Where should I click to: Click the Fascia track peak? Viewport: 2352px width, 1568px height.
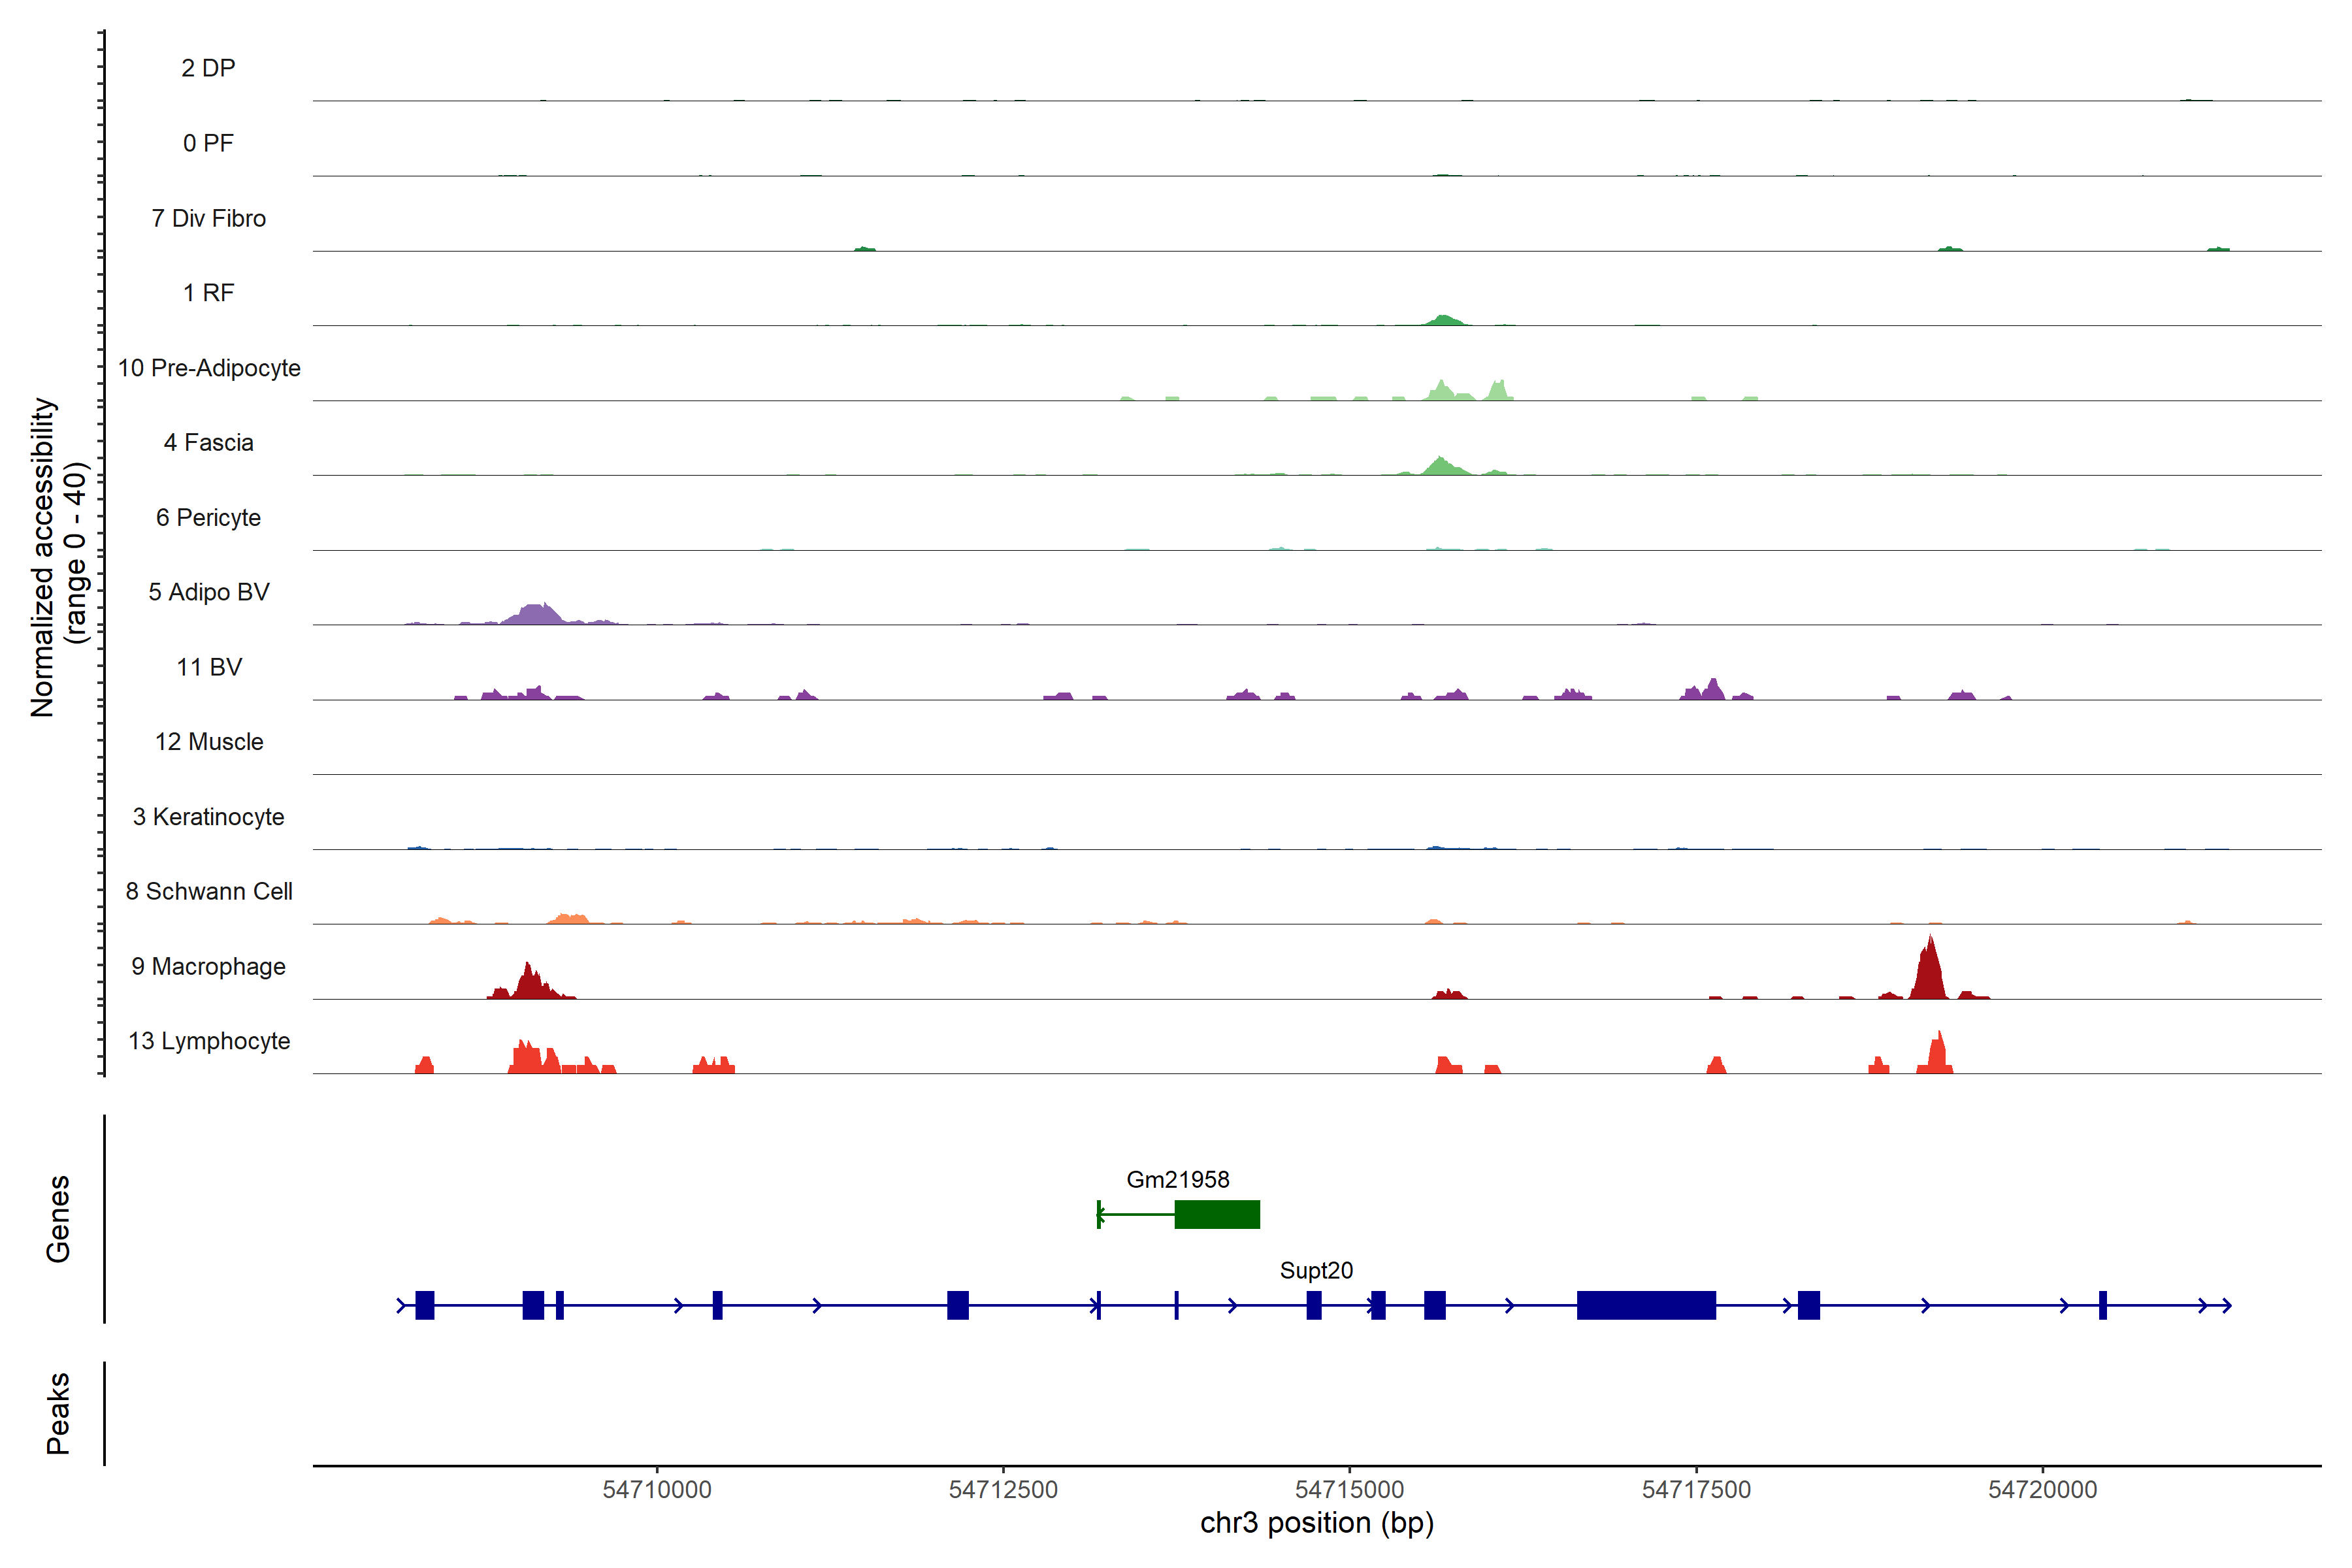(1440, 466)
